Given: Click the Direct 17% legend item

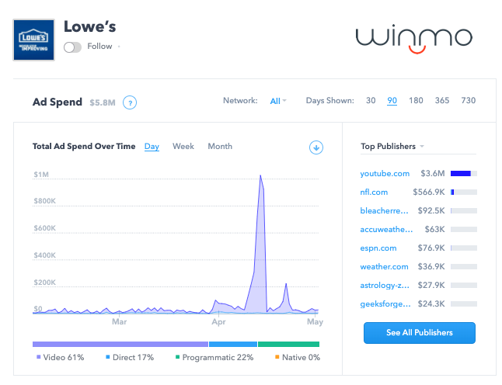Looking at the screenshot, I should [130, 357].
